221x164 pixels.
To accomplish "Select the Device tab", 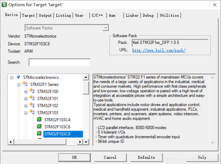I will (12, 15).
